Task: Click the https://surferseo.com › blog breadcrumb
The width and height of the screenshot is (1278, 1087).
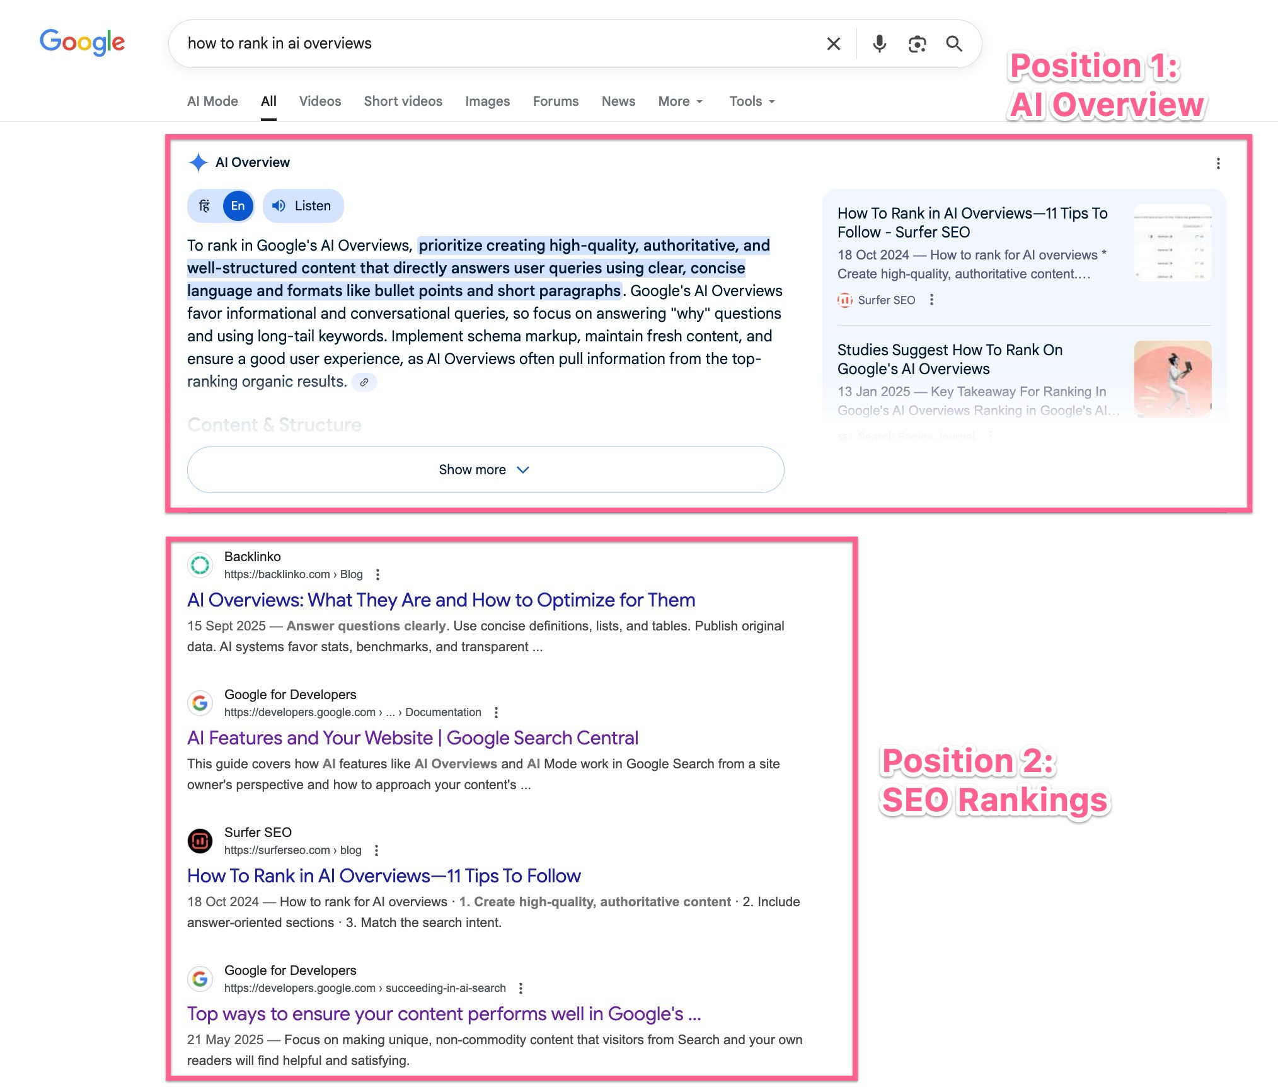Action: [x=293, y=850]
